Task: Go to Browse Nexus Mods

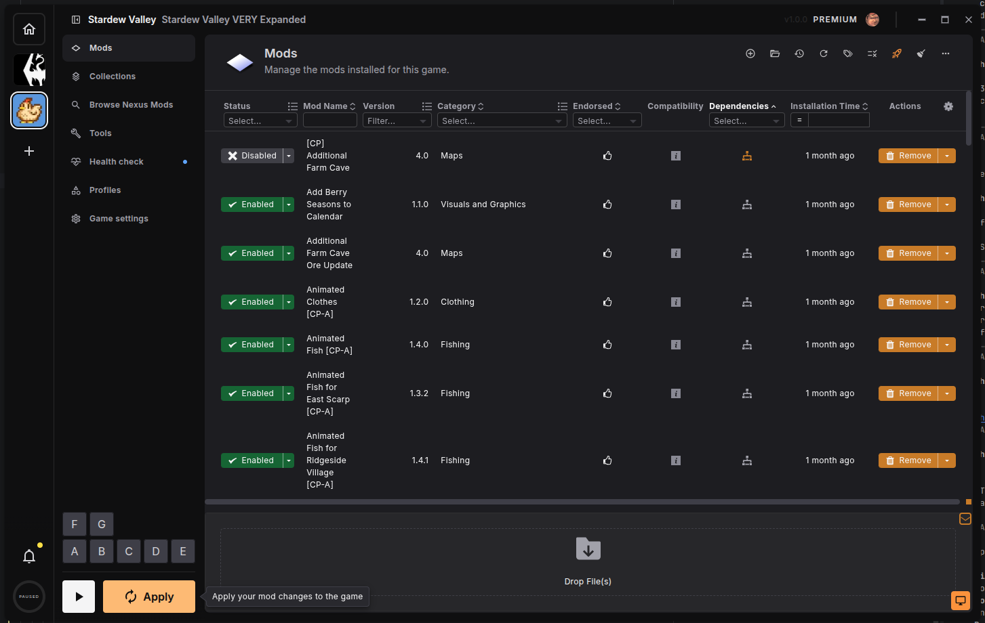Action: point(129,105)
